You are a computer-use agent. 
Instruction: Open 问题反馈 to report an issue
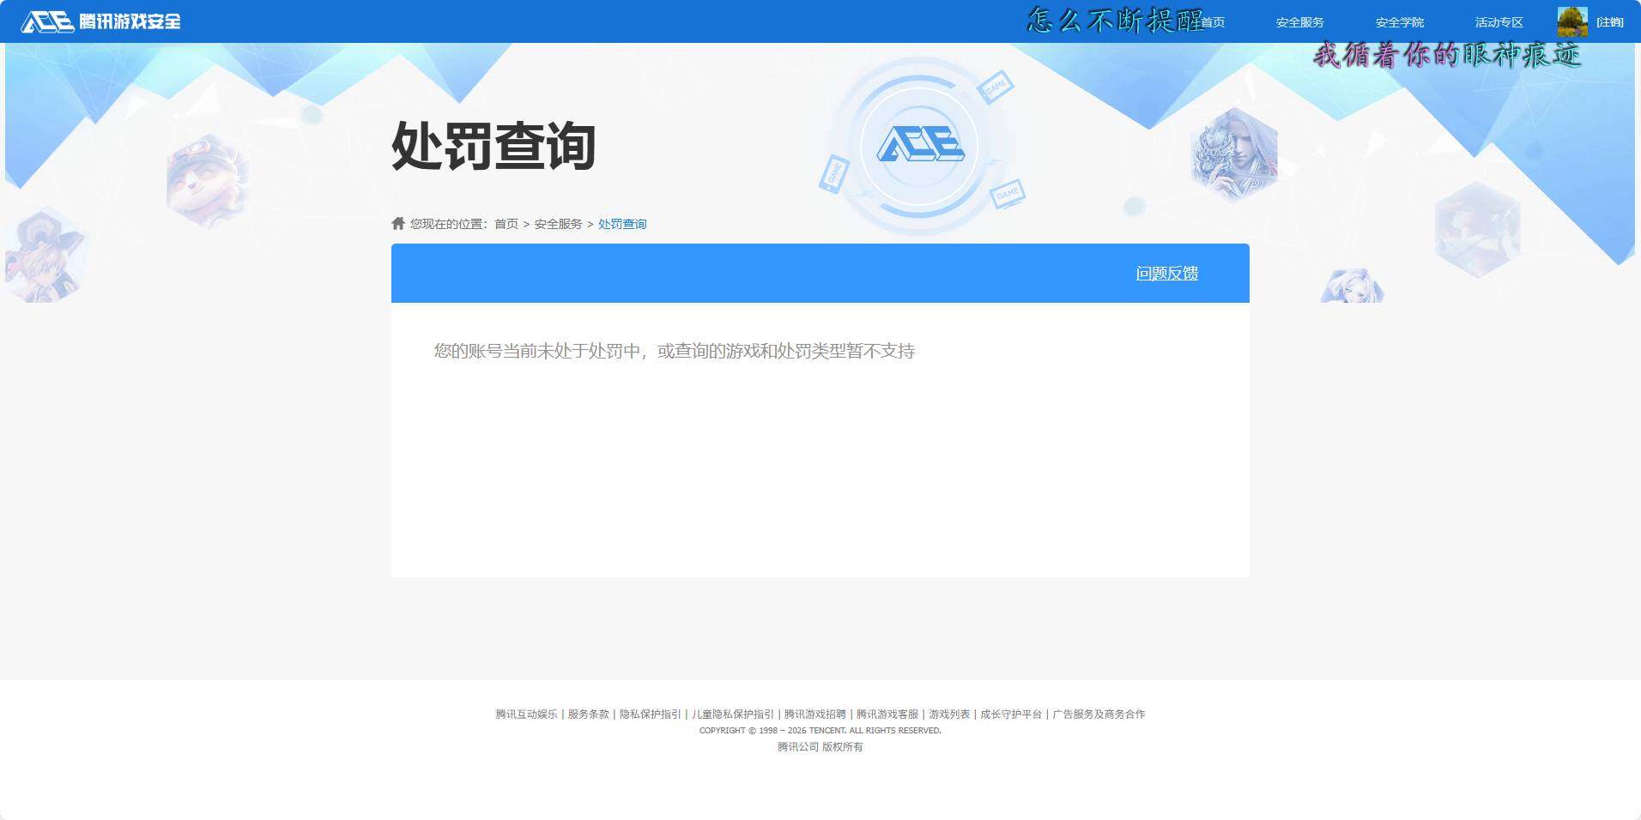pos(1167,273)
